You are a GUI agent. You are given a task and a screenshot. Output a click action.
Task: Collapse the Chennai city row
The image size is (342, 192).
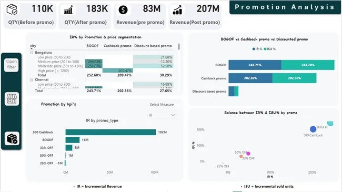tap(32, 80)
